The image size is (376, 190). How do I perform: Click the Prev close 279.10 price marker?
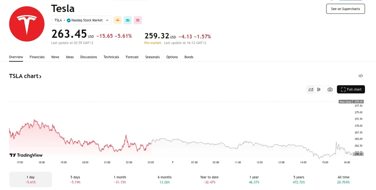[x=351, y=102]
